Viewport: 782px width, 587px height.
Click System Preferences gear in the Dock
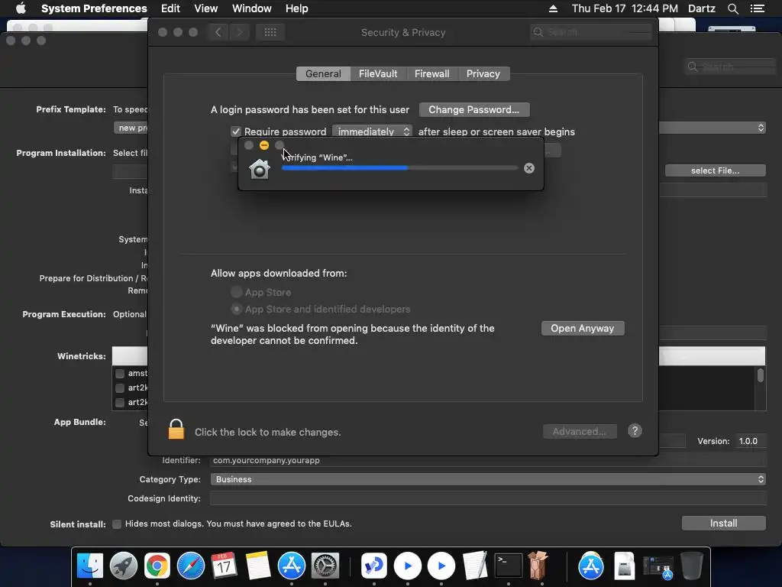[x=325, y=566]
